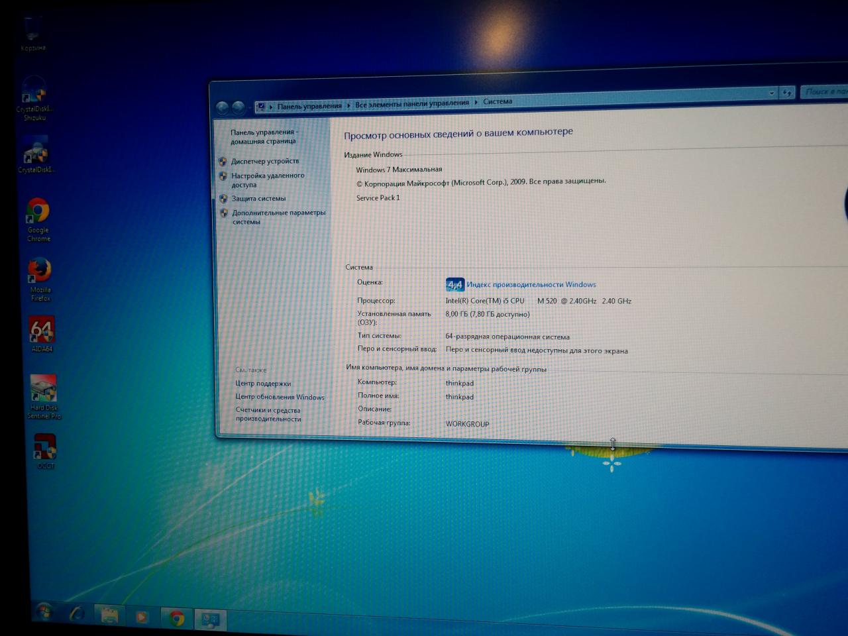Open the AIDA64 desktop icon
Screen dimensions: 848x636
(x=42, y=330)
